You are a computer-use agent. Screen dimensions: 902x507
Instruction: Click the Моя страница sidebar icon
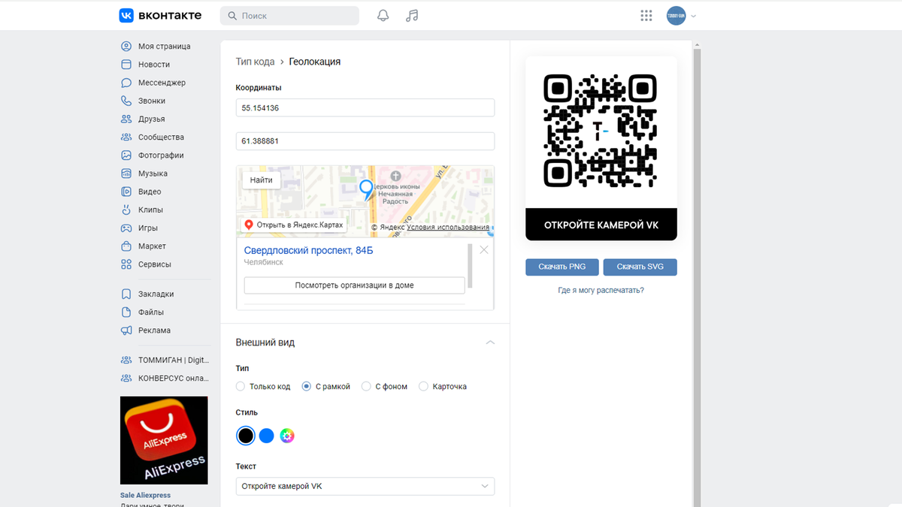coord(126,47)
